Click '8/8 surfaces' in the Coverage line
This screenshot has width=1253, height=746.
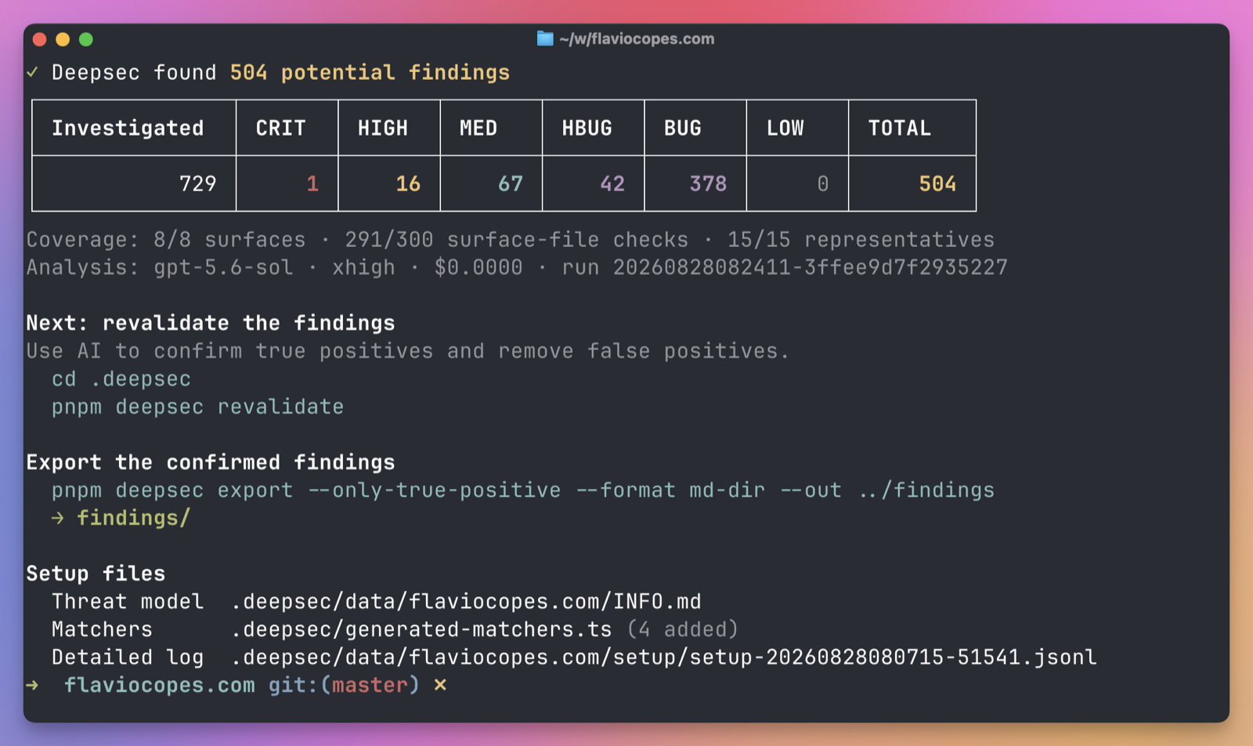(x=229, y=240)
